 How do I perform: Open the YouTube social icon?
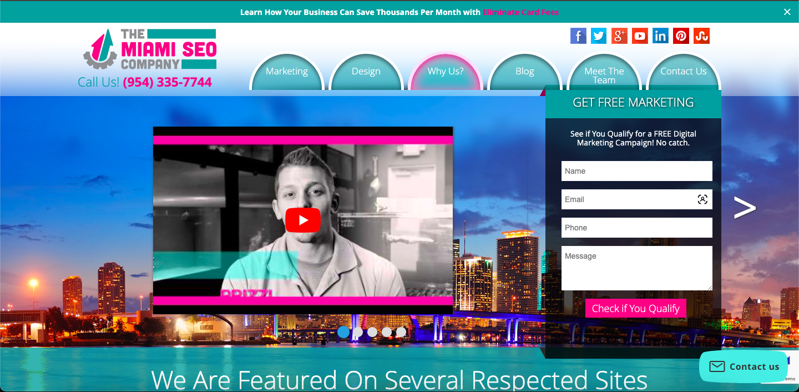tap(640, 36)
